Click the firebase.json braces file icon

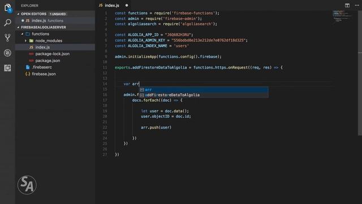point(28,74)
